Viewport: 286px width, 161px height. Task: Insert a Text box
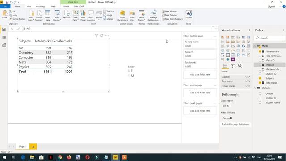109,11
